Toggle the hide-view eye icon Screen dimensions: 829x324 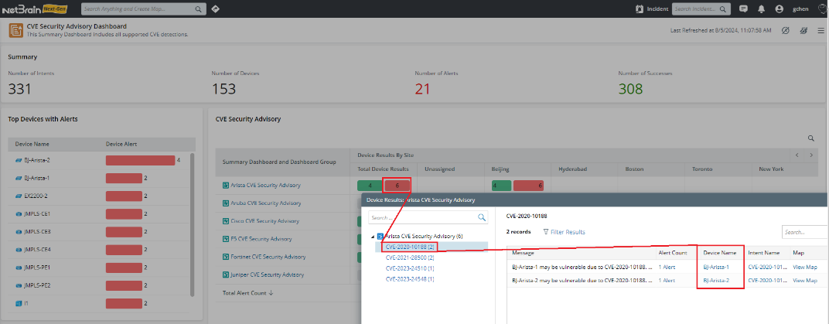pyautogui.click(x=803, y=30)
